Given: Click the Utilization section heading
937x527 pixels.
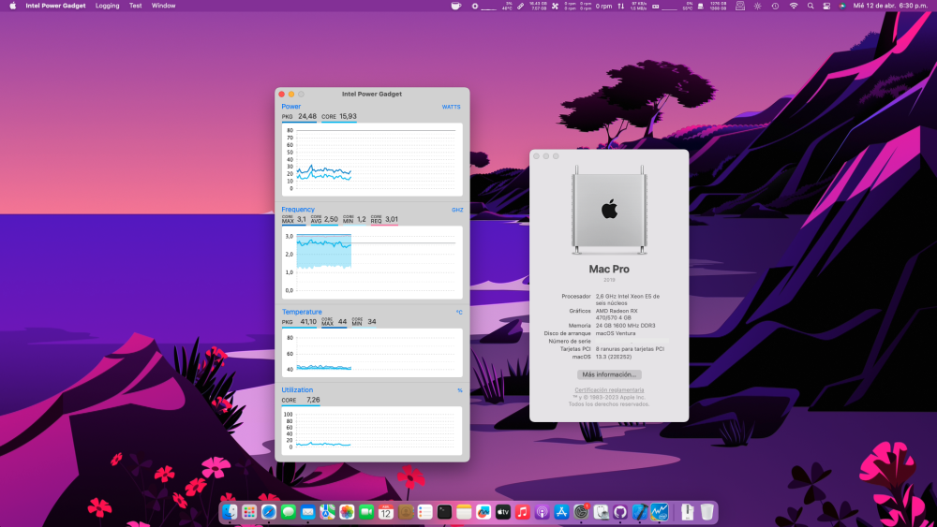Looking at the screenshot, I should [297, 389].
